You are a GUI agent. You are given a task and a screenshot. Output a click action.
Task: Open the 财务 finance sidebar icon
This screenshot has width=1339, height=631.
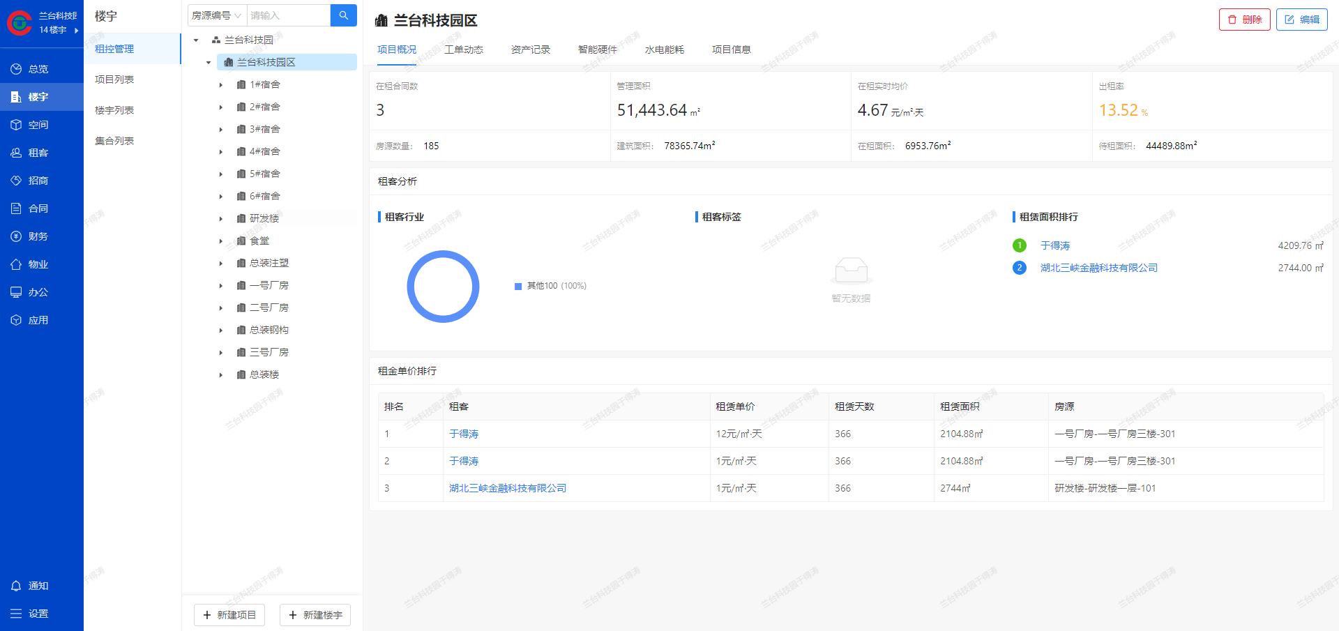tap(16, 236)
